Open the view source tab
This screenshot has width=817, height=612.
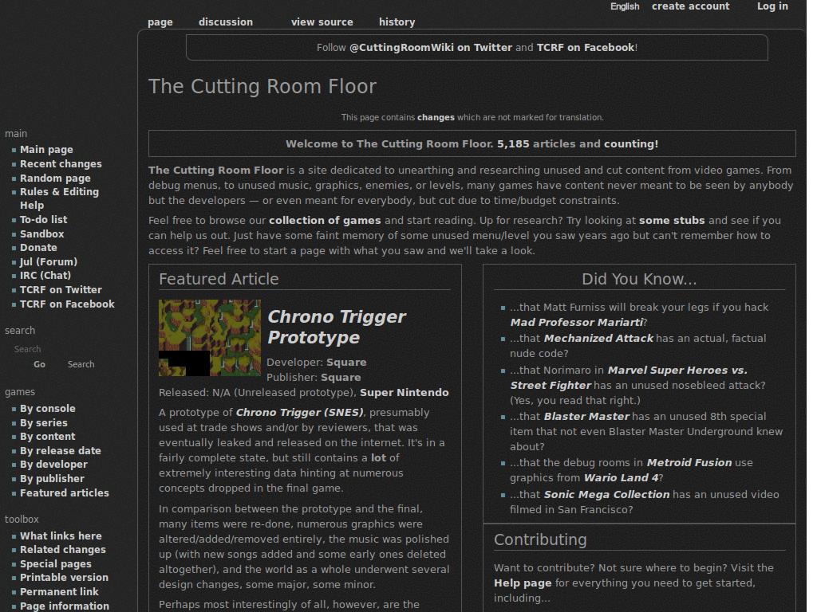tap(322, 22)
